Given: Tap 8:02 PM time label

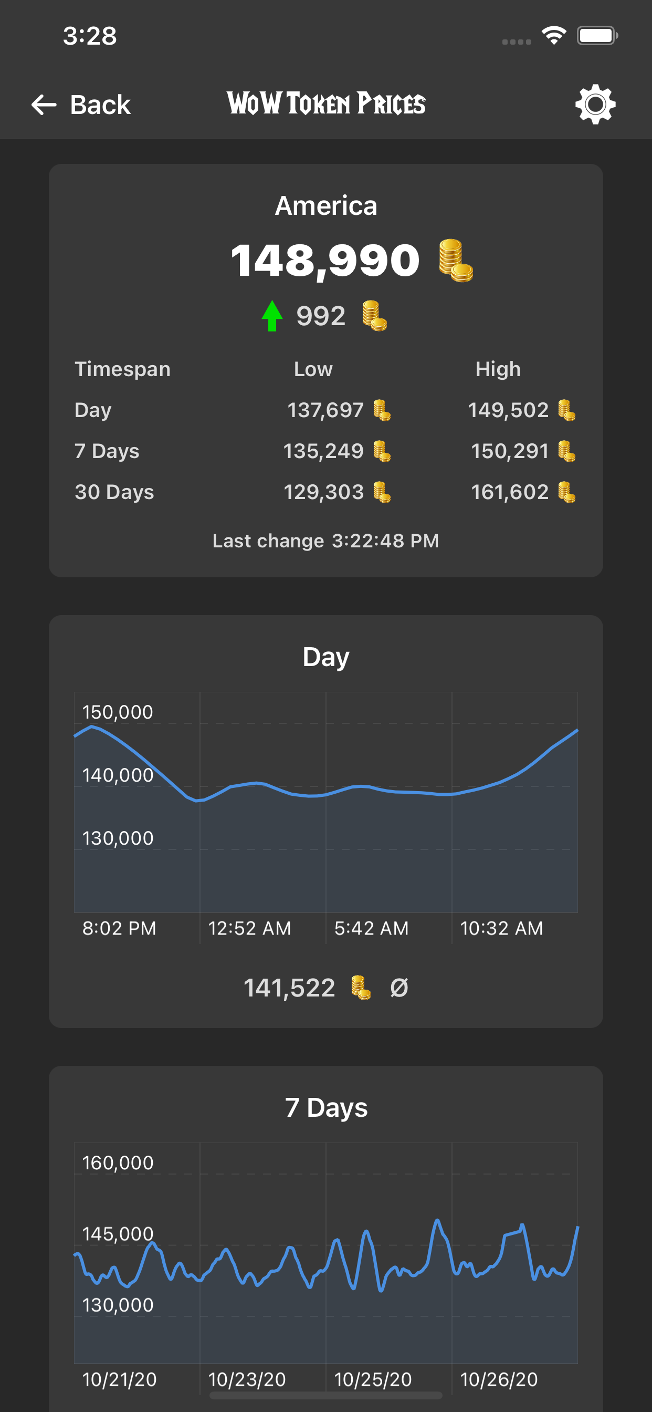Looking at the screenshot, I should tap(120, 928).
